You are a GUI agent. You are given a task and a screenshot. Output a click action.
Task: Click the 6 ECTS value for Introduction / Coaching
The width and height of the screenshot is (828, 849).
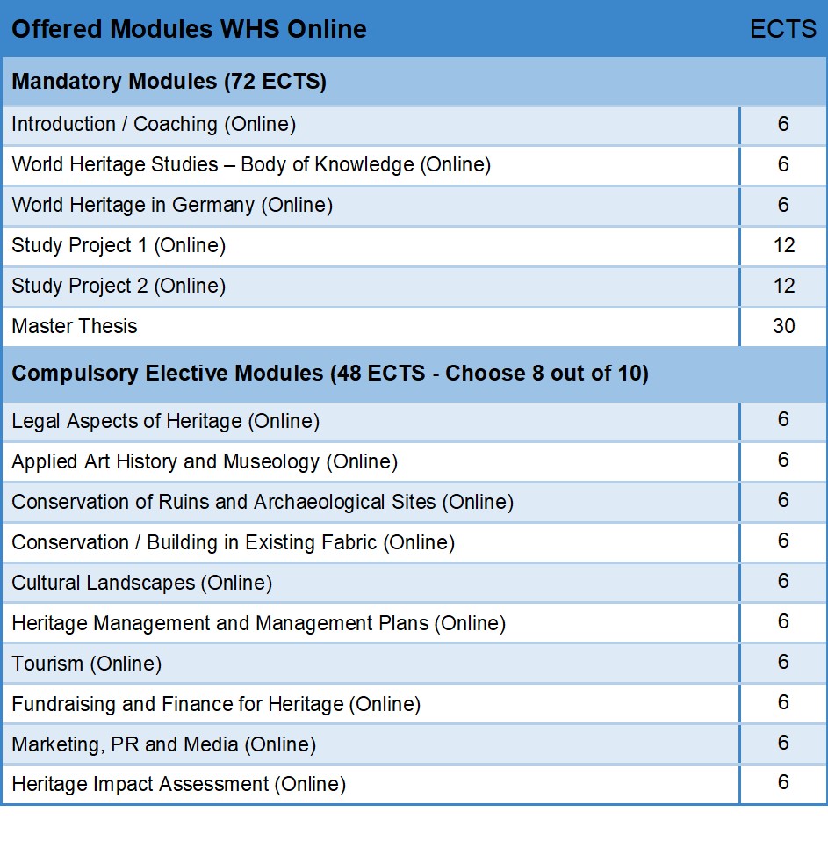pyautogui.click(x=783, y=124)
